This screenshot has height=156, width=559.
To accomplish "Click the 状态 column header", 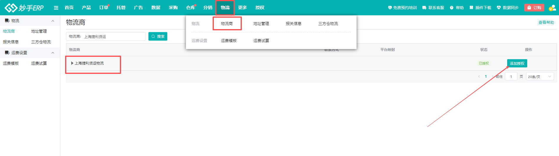I will coord(484,50).
